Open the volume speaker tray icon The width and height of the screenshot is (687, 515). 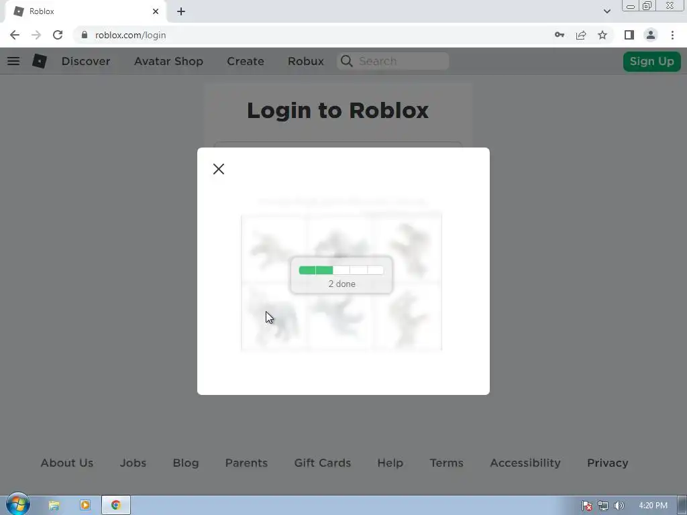619,506
